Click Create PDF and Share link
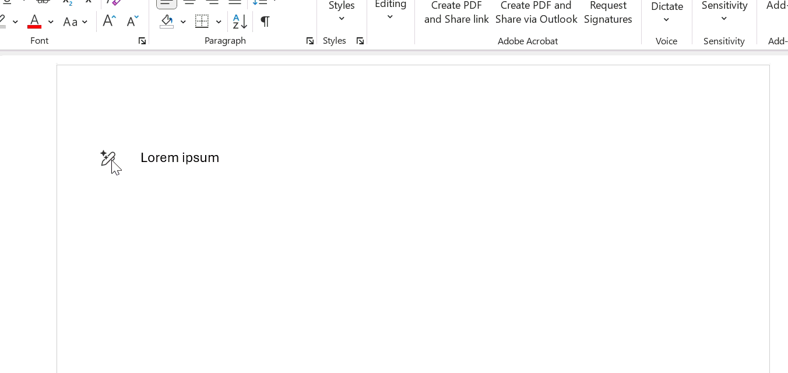Image resolution: width=788 pixels, height=373 pixels. (456, 13)
